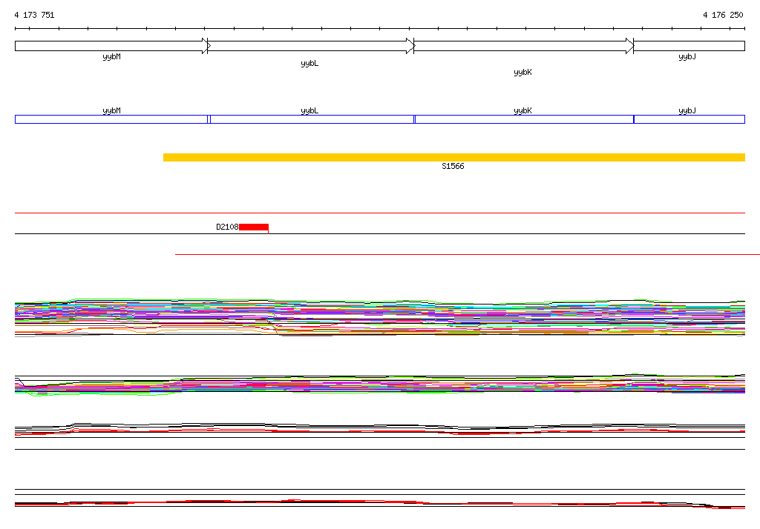
Task: Select the blue yybK annotation box
Action: (525, 119)
